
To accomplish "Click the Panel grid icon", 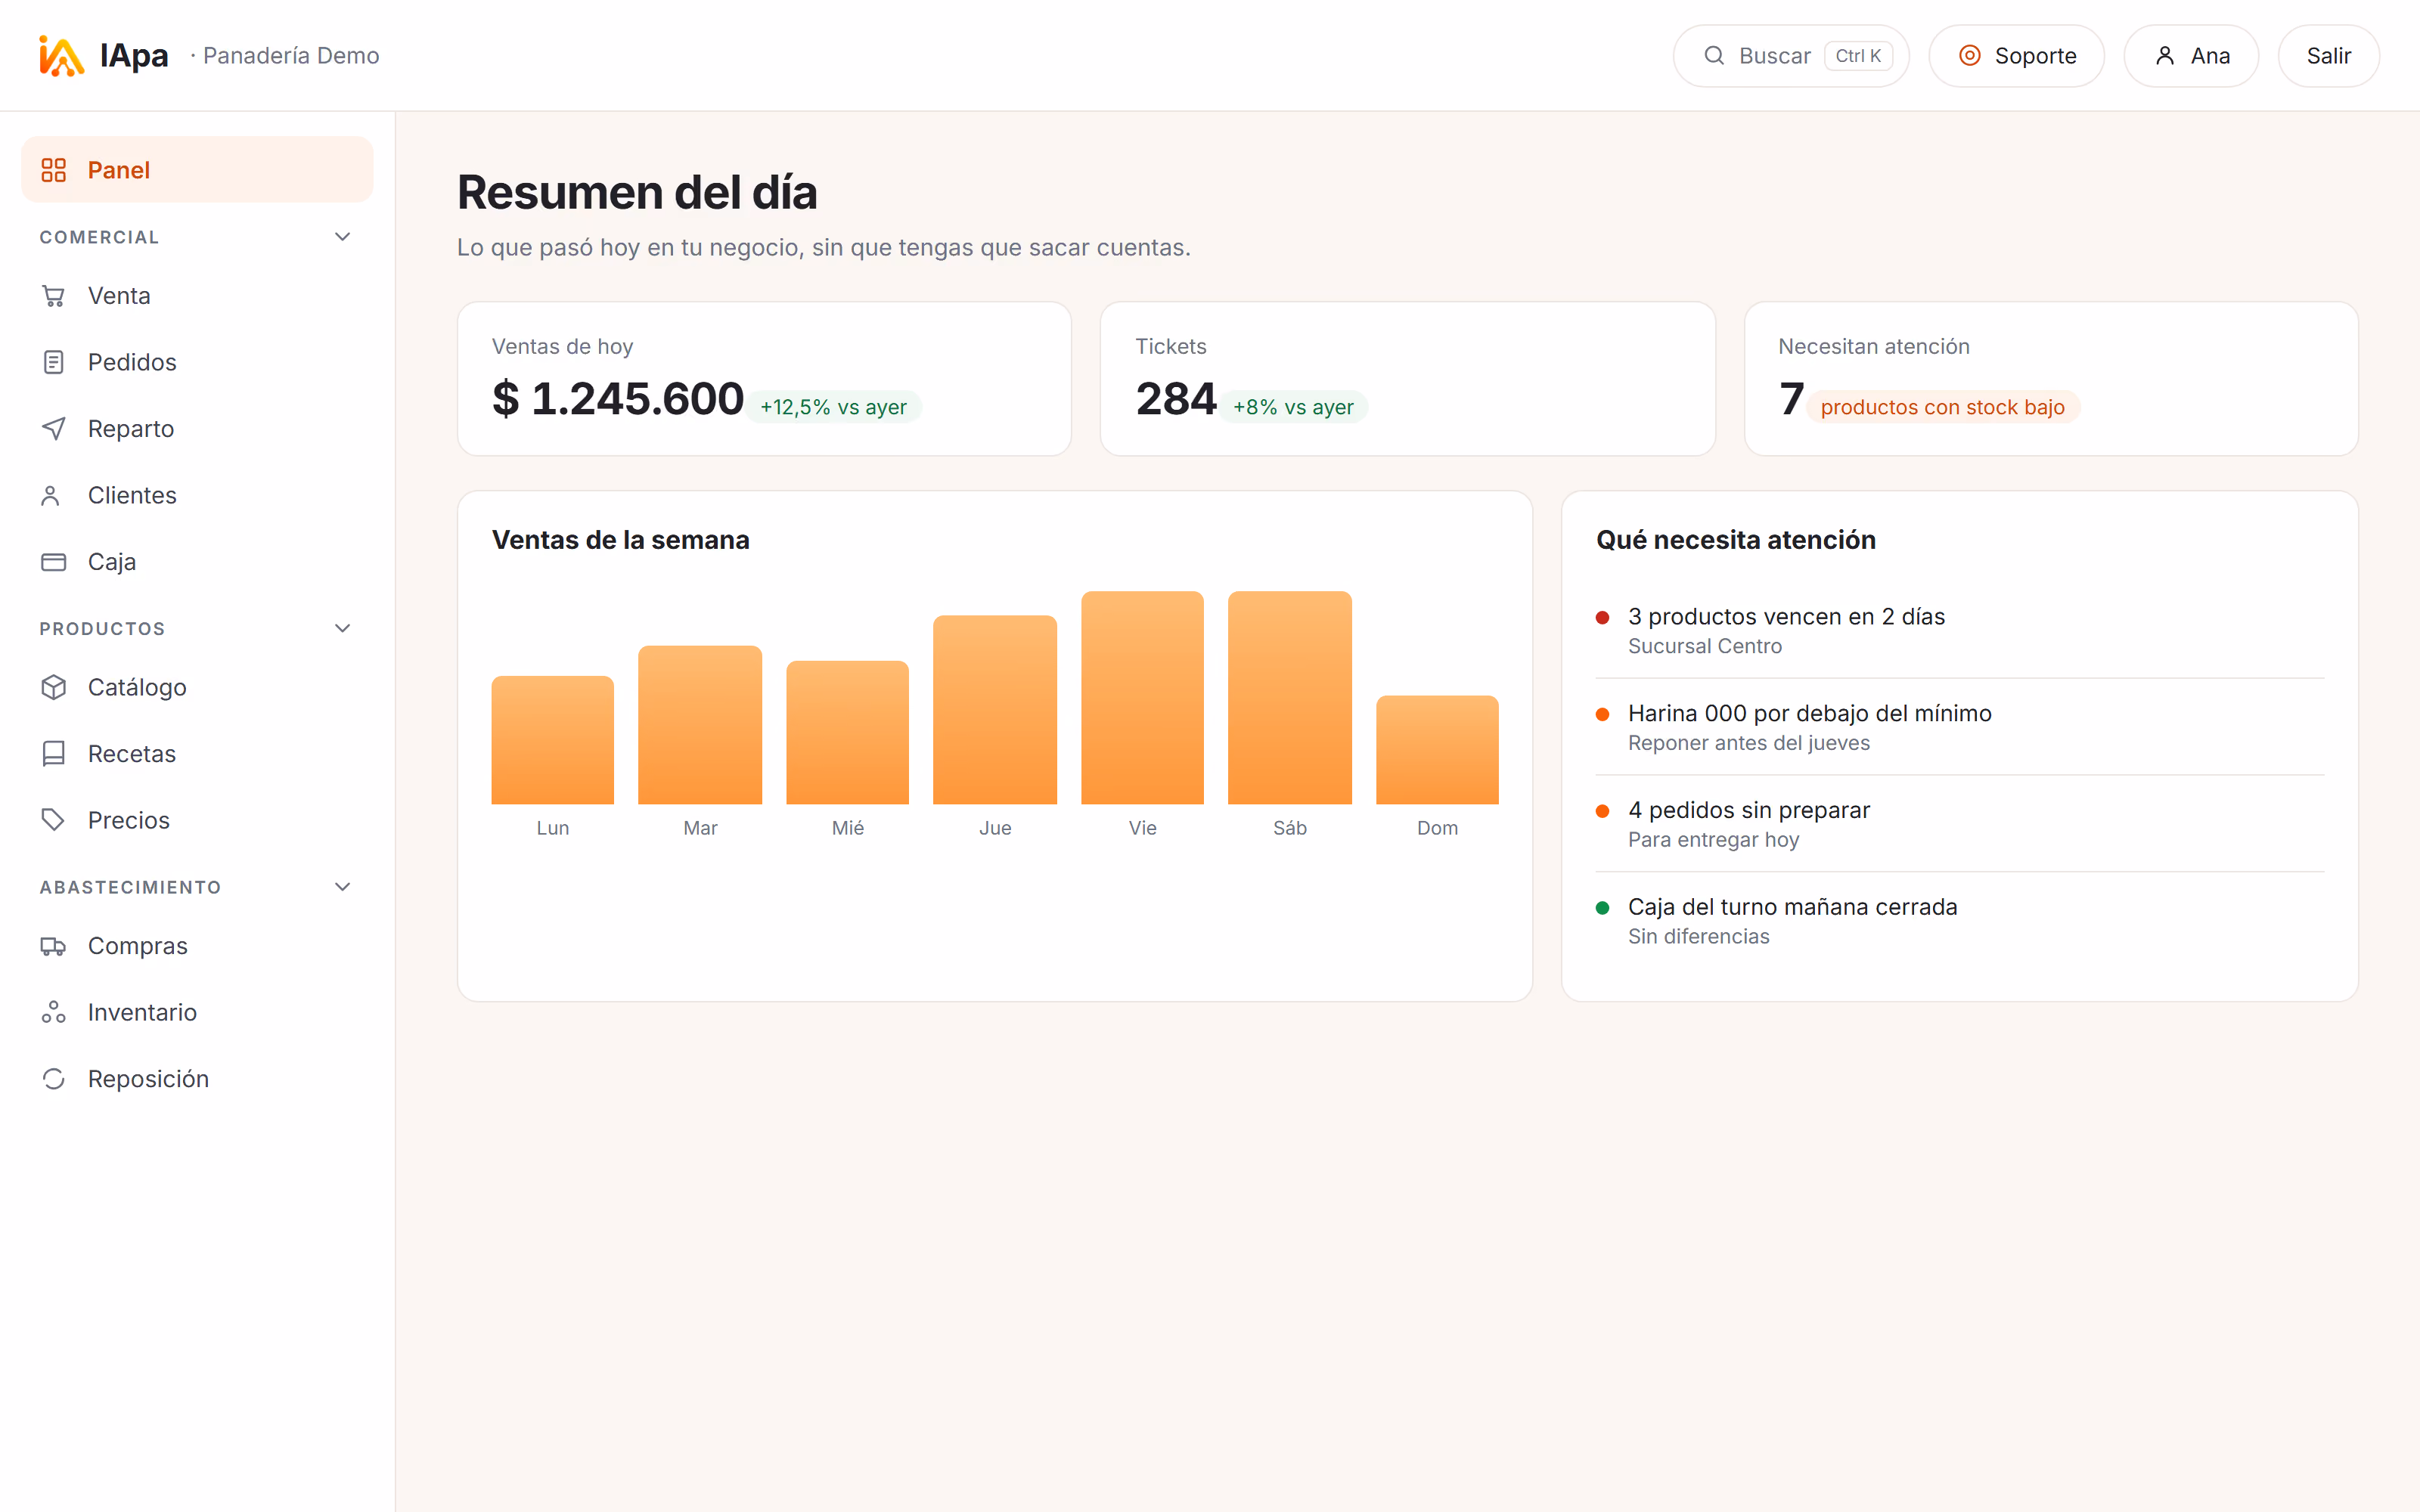I will tap(53, 170).
